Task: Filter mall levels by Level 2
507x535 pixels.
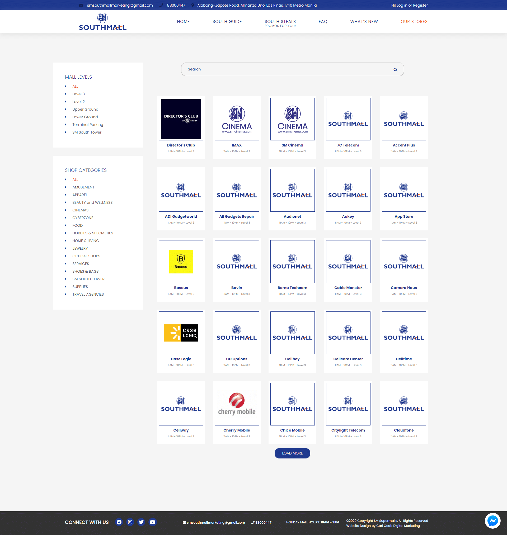Action: point(78,102)
